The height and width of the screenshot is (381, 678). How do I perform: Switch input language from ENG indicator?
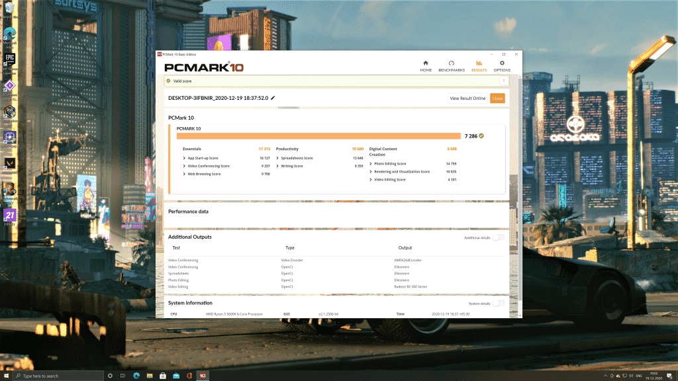point(639,376)
